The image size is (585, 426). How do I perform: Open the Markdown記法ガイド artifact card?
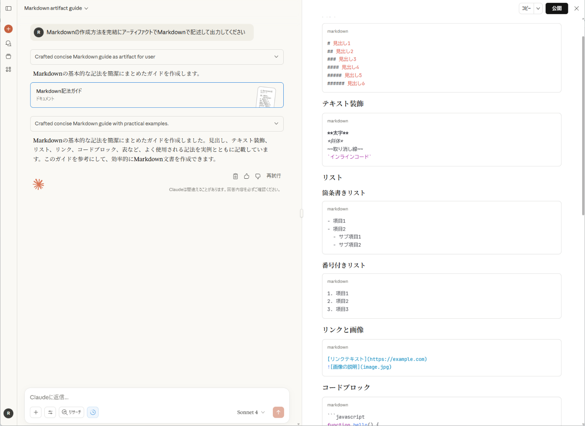pyautogui.click(x=157, y=95)
